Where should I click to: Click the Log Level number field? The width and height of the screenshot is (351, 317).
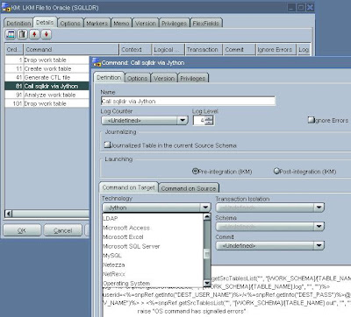click(x=199, y=120)
